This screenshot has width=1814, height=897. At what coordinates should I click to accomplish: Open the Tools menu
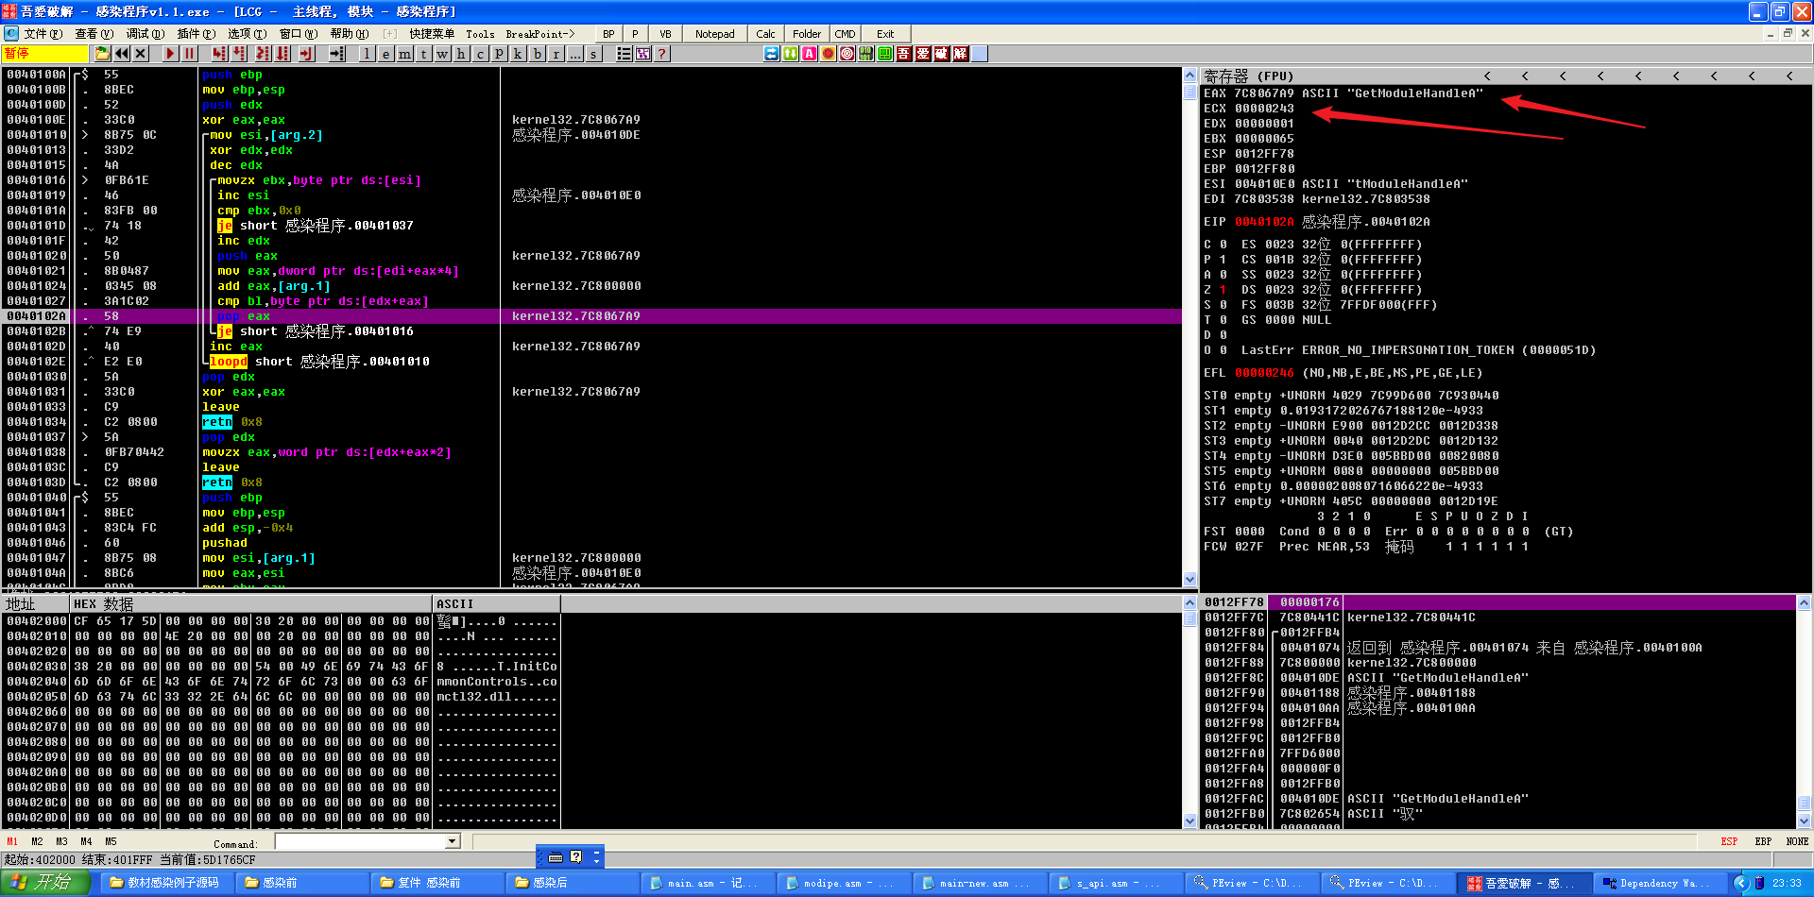[x=480, y=34]
